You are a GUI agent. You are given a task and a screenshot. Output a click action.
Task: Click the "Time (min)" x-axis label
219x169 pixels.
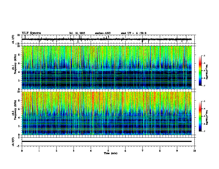pyautogui.click(x=111, y=153)
